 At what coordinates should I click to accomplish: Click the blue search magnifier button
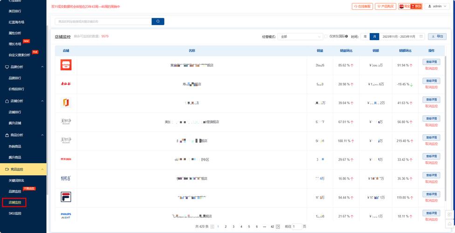click(158, 21)
